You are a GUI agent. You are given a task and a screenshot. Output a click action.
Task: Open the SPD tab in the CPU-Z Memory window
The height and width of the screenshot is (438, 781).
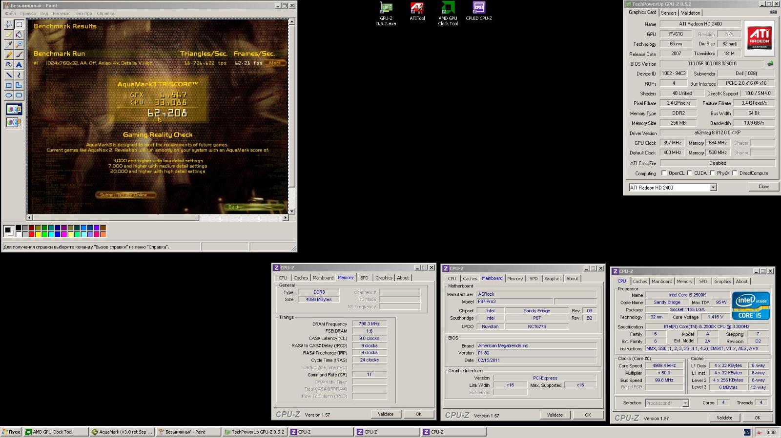click(x=364, y=278)
